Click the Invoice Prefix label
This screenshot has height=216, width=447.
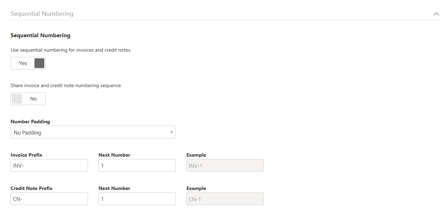26,155
